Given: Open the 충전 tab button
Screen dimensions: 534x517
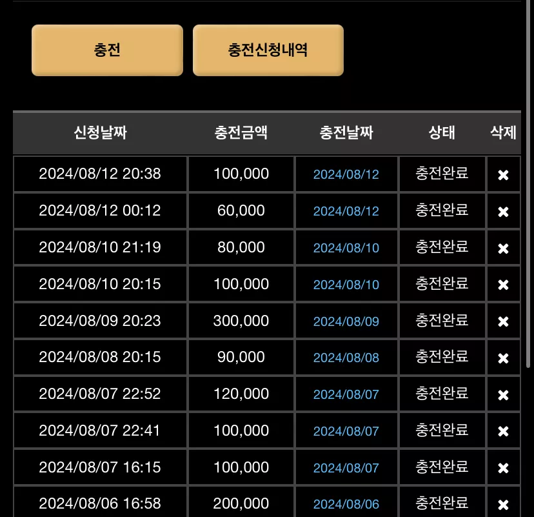Looking at the screenshot, I should click(x=107, y=50).
